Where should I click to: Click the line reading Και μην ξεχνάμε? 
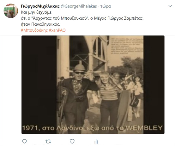[36, 12]
